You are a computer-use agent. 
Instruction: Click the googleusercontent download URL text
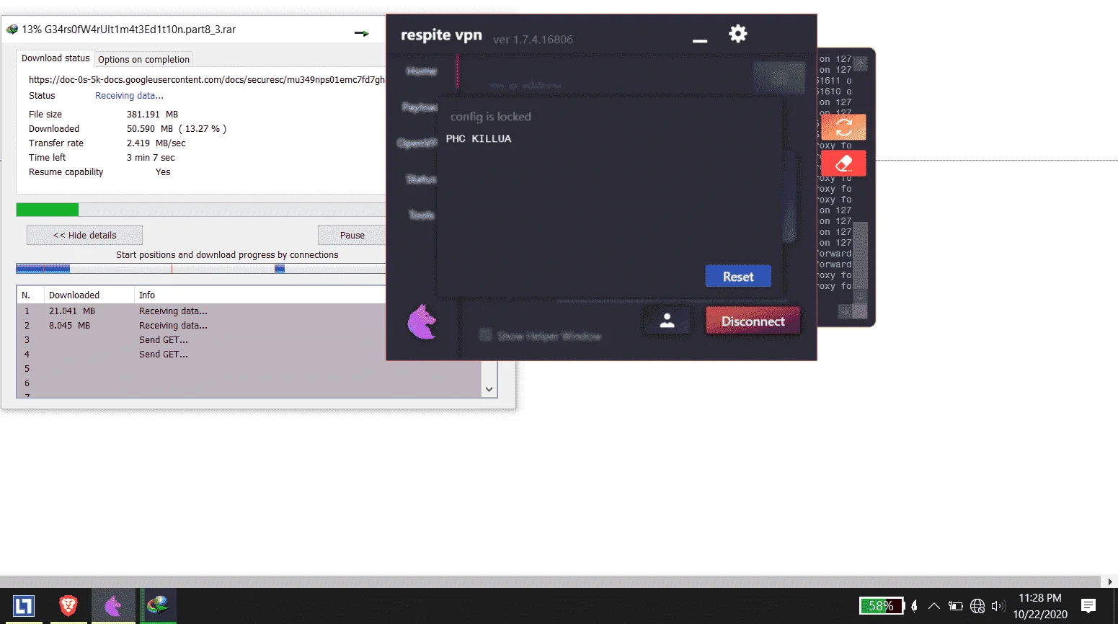(207, 80)
